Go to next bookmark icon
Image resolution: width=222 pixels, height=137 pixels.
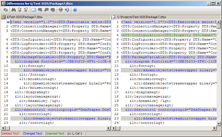[40, 10]
